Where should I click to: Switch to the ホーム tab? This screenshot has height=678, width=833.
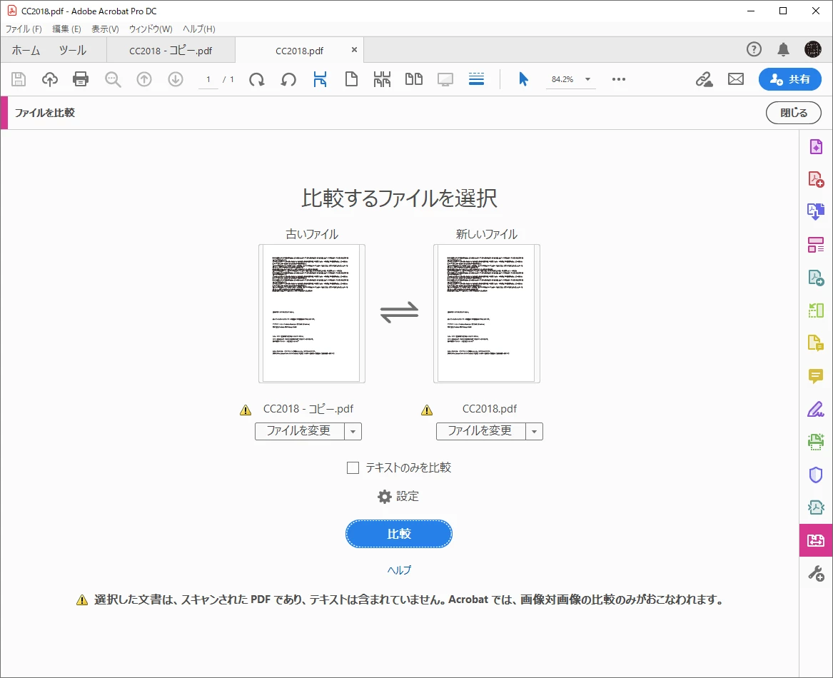(26, 51)
